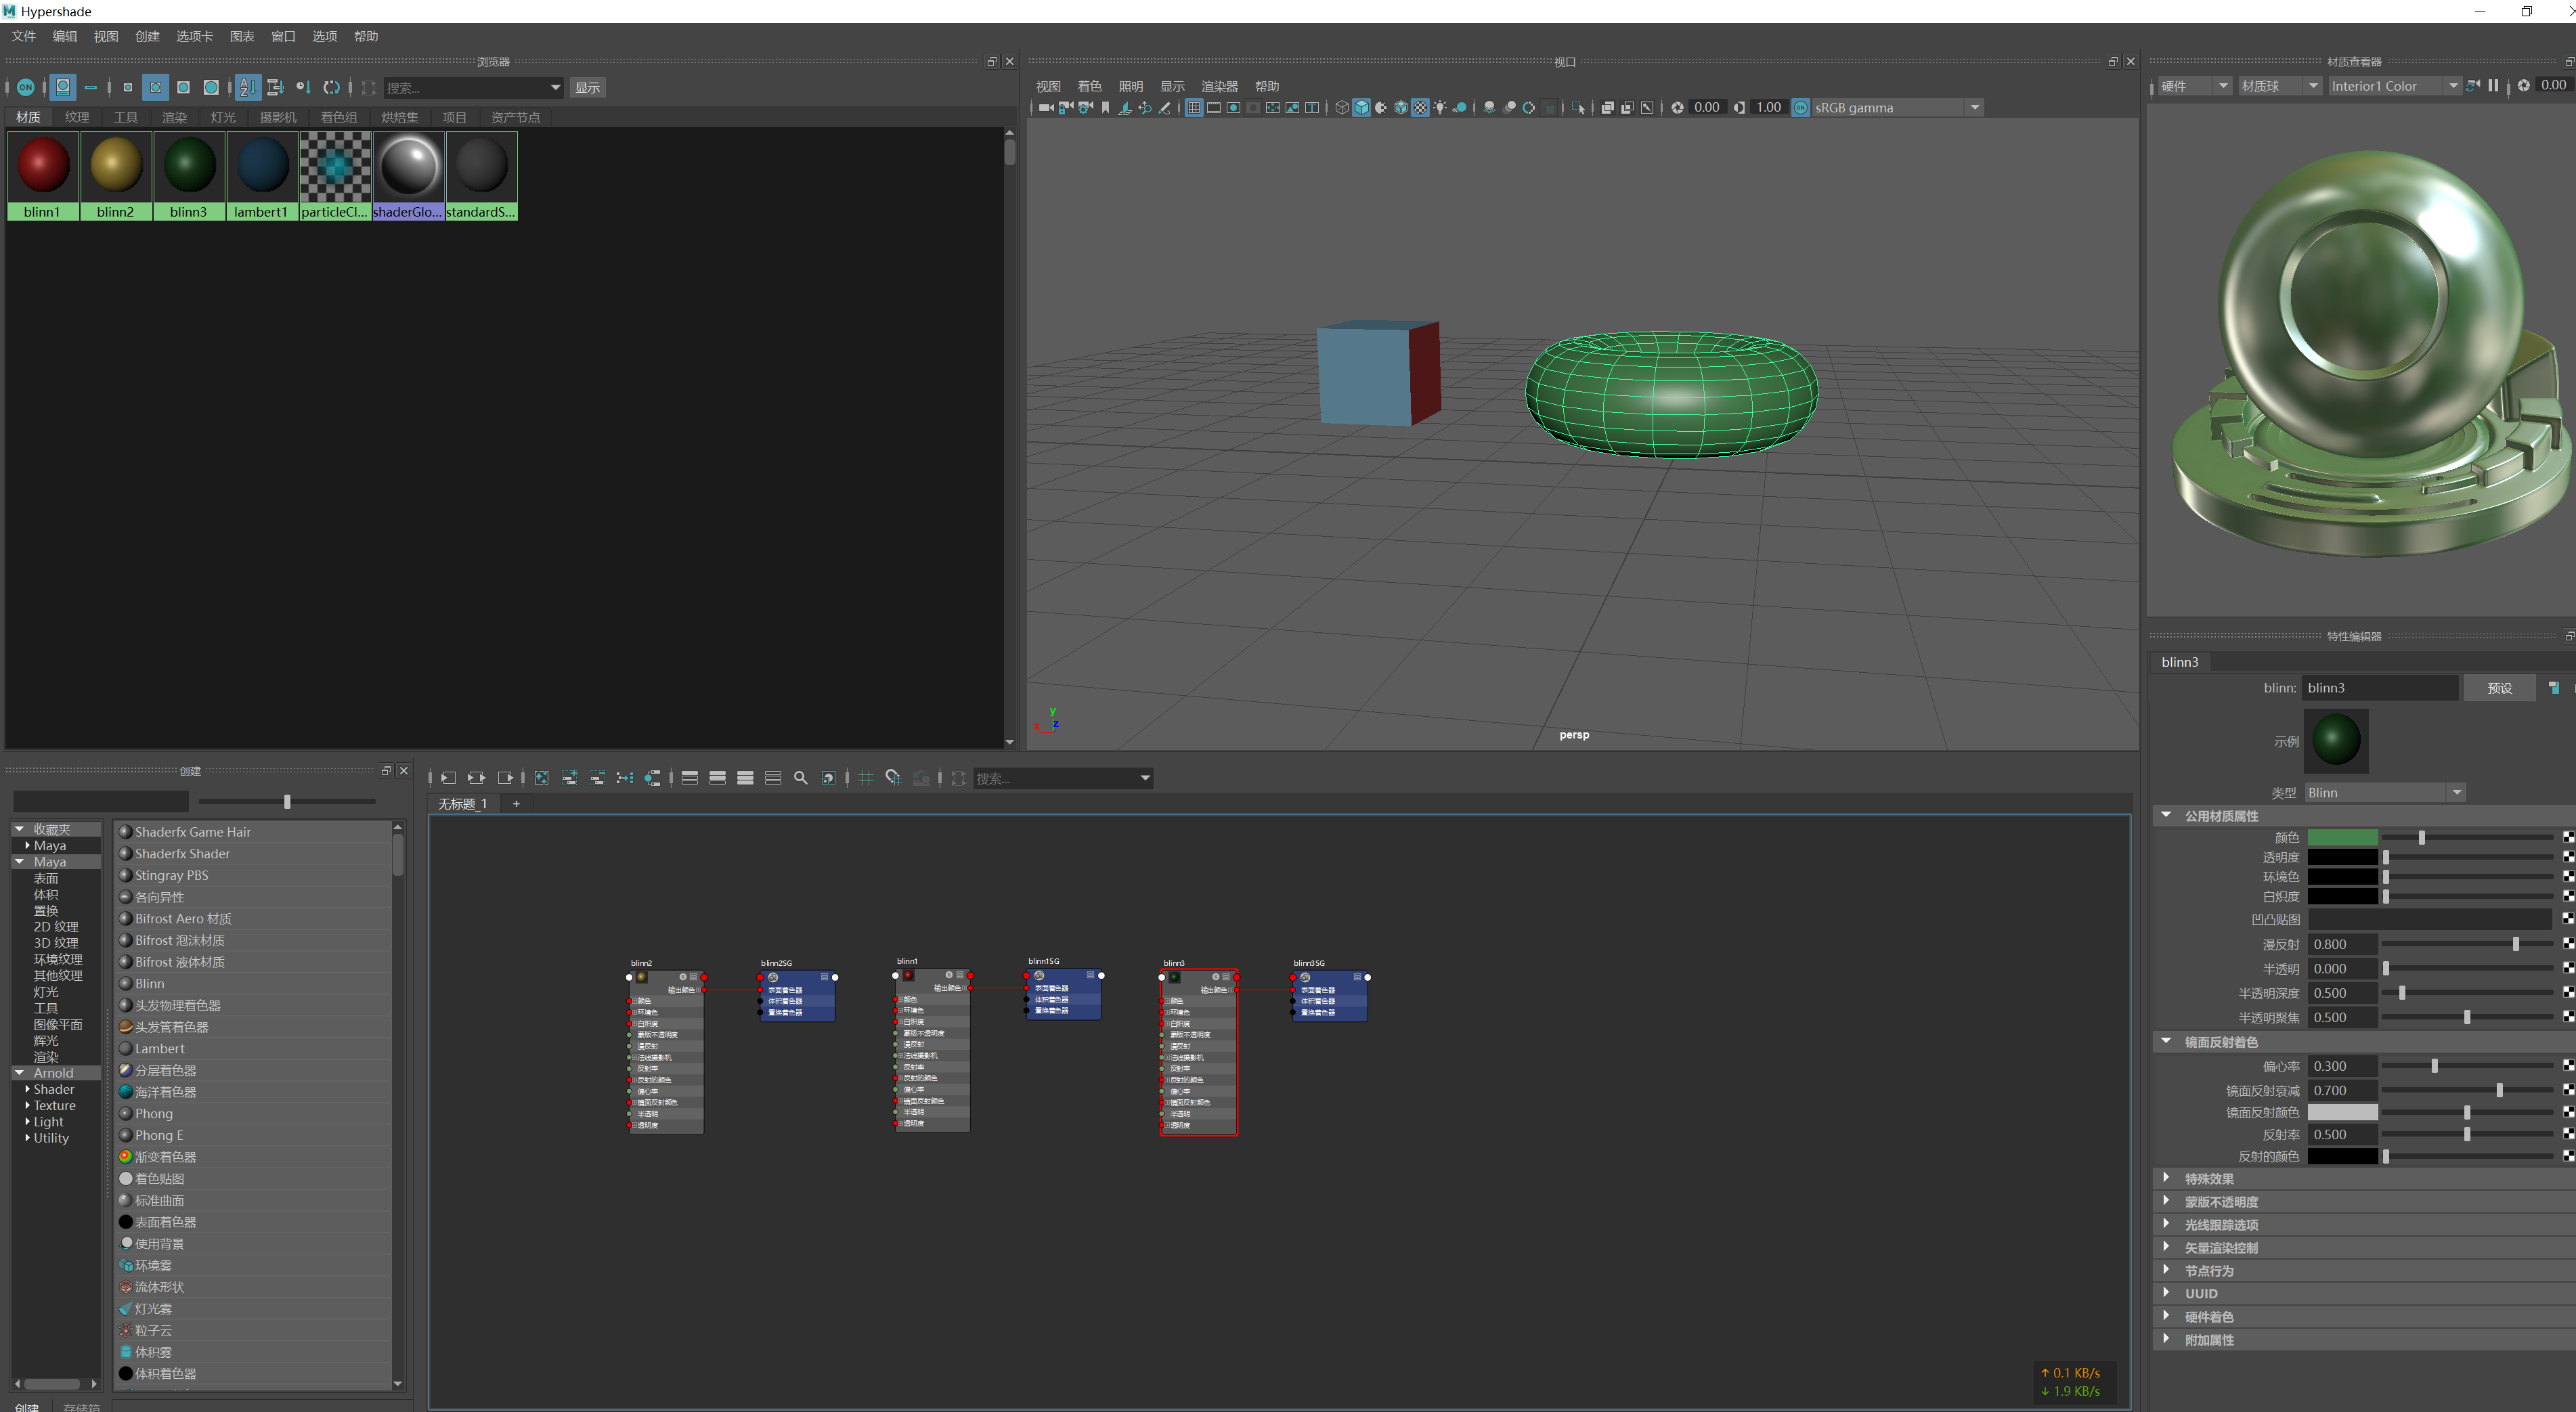Switch to the 纹理 browser tab
The width and height of the screenshot is (2576, 1412).
(x=77, y=117)
